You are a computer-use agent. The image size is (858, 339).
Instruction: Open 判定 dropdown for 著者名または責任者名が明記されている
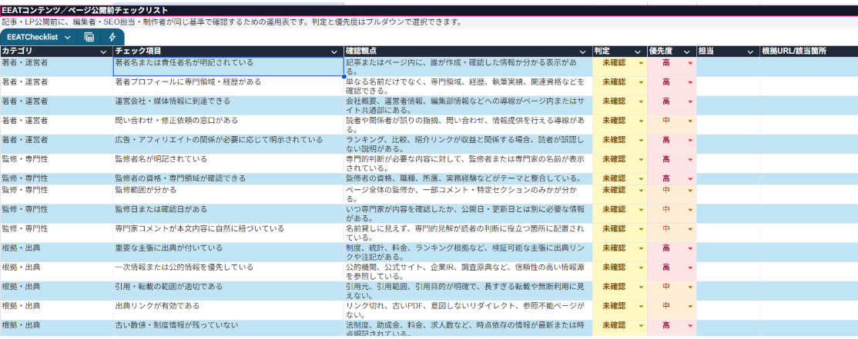tap(642, 63)
